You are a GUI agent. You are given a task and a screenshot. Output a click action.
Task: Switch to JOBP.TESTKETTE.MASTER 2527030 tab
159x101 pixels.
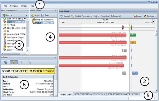click(123, 94)
